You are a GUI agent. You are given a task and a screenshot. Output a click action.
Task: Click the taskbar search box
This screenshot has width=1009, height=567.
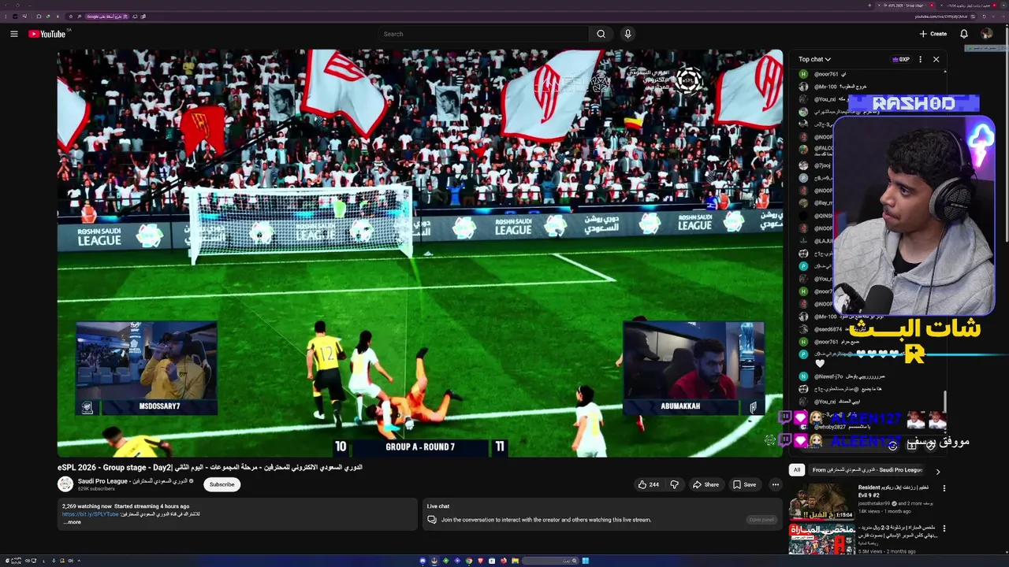click(x=549, y=561)
